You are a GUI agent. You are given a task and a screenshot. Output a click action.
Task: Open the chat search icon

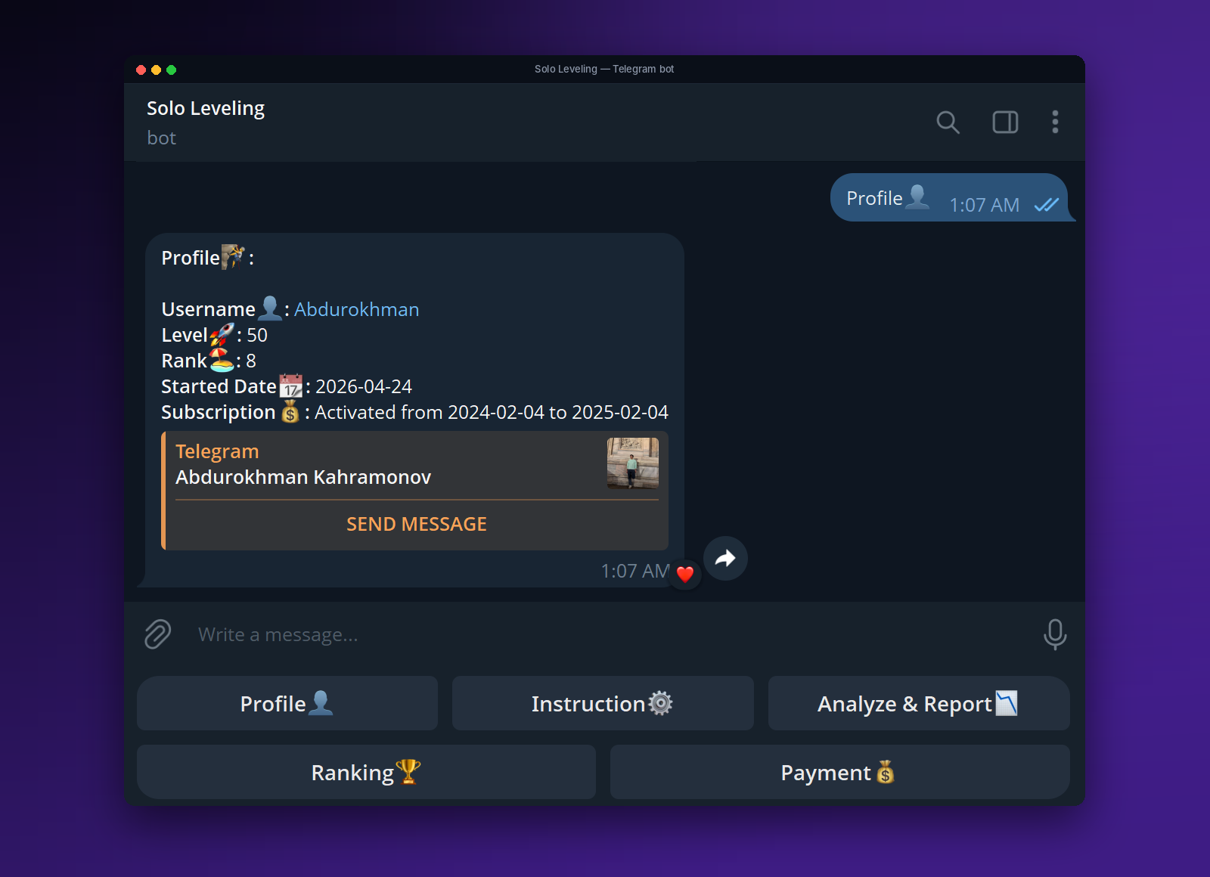click(x=948, y=122)
